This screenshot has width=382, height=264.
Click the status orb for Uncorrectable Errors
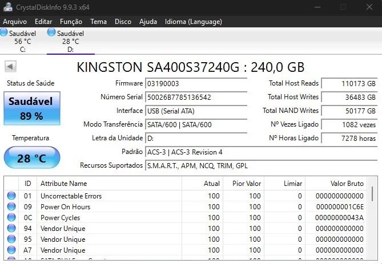[11, 196]
